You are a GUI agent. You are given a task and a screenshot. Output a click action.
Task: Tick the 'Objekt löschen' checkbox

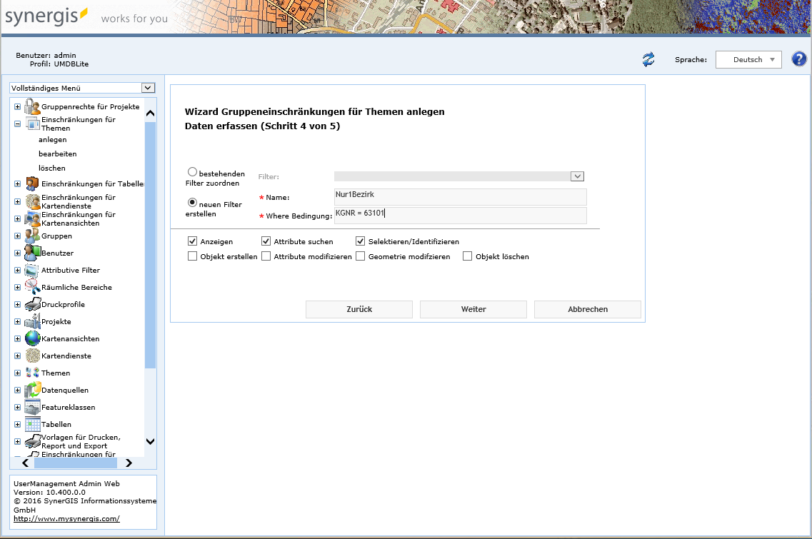point(468,256)
